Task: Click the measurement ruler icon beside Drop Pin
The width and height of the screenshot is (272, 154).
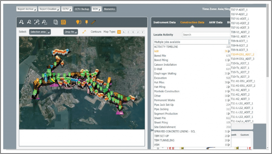Action: 84,31
